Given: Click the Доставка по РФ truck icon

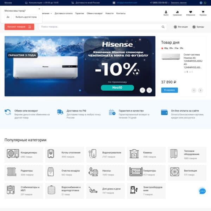Looking at the screenshot, I should coord(60,112).
